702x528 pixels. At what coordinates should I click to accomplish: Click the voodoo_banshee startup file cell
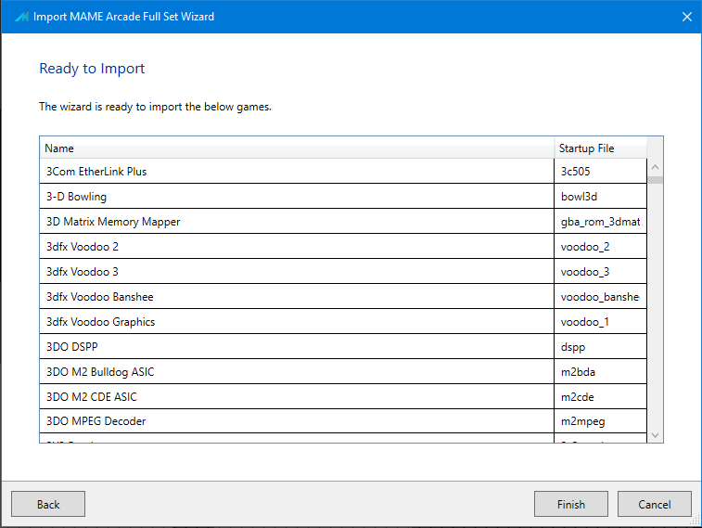click(x=600, y=296)
